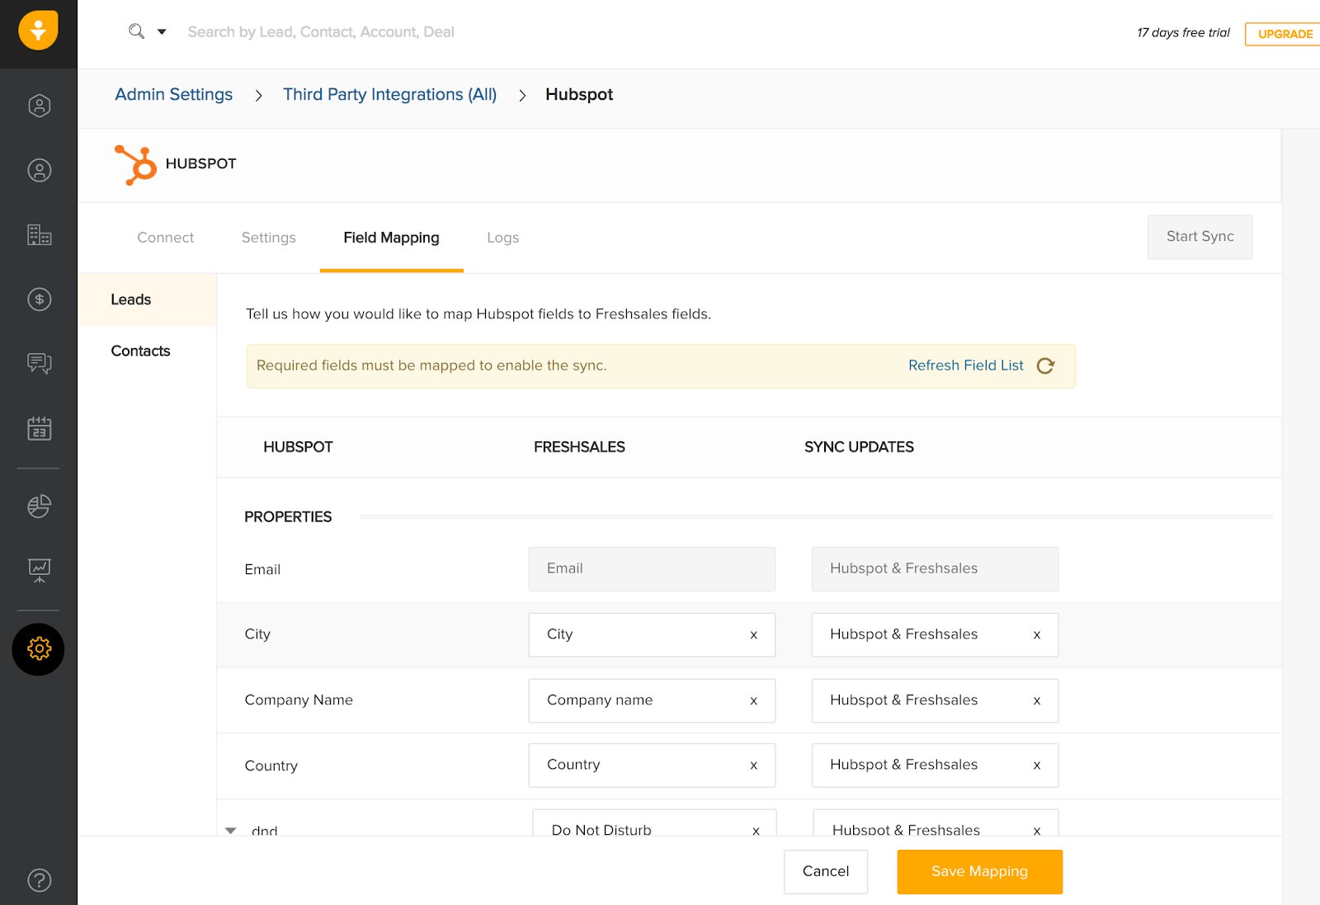1320x905 pixels.
Task: Switch to the Settings tab
Action: 268,238
